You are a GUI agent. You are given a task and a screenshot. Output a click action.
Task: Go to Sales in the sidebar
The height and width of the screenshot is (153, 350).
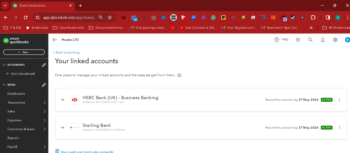pyautogui.click(x=11, y=112)
